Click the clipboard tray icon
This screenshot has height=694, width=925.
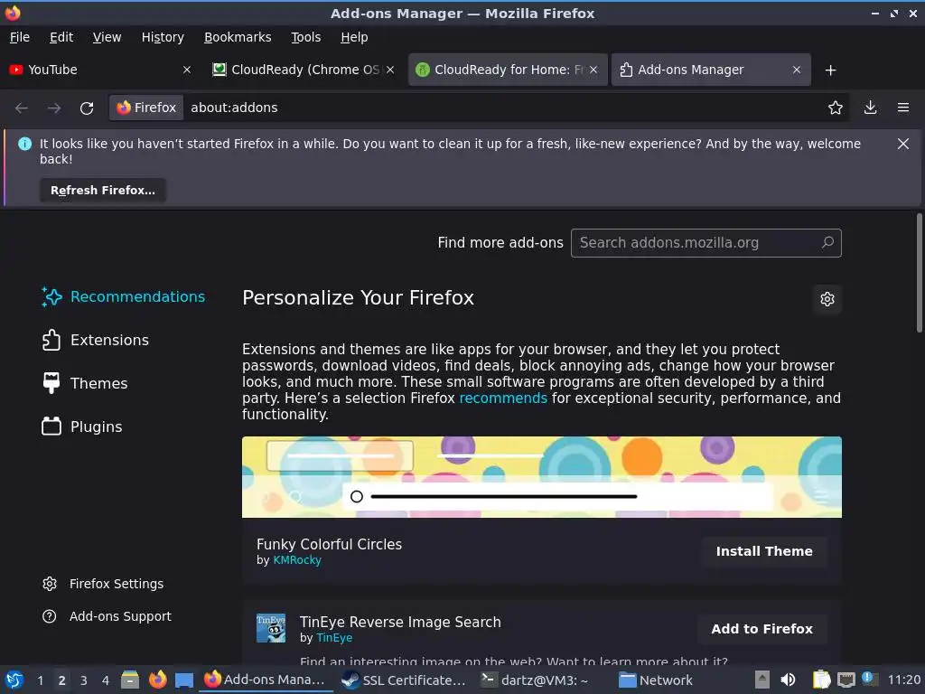821,680
